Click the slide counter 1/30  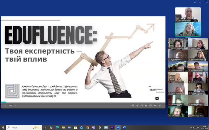(10, 105)
